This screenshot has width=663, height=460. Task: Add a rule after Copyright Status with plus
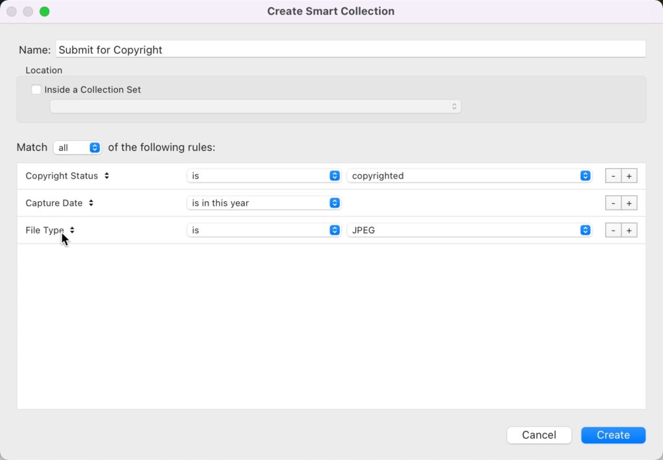coord(629,176)
